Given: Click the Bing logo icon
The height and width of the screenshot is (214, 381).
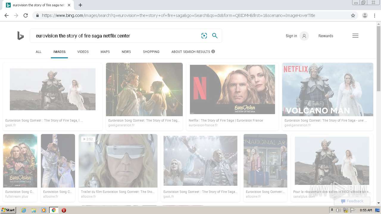Looking at the screenshot, I should click(21, 36).
